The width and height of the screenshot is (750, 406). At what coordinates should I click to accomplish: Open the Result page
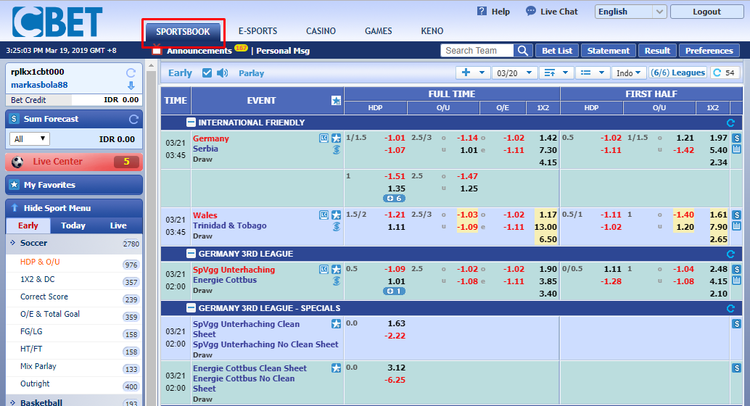(x=657, y=51)
